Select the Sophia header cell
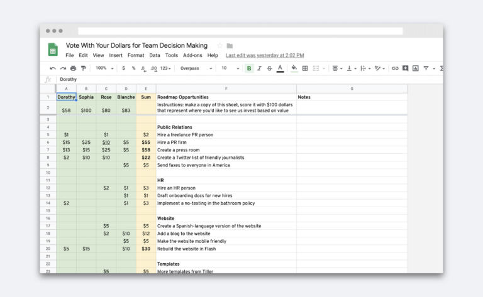The image size is (483, 297). point(86,97)
